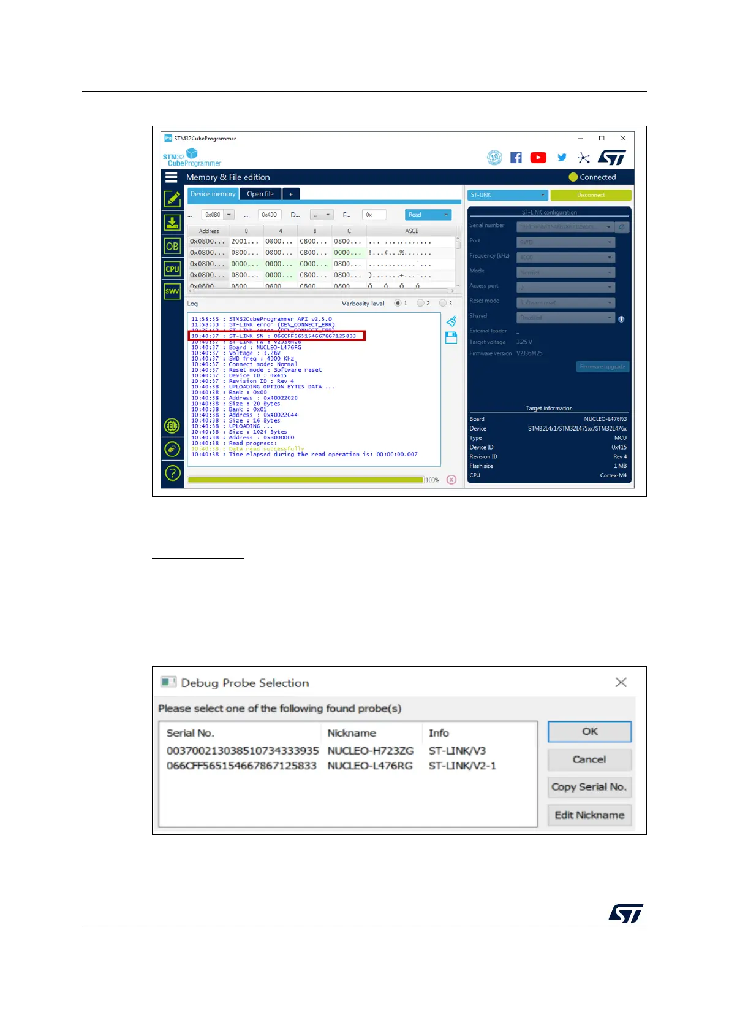Click the read progress bar
Viewport: 729px width, 1033px height.
coord(305,480)
